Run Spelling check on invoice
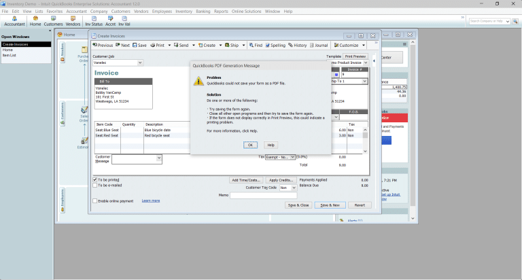Viewport: 522px width, 280px height. [275, 46]
